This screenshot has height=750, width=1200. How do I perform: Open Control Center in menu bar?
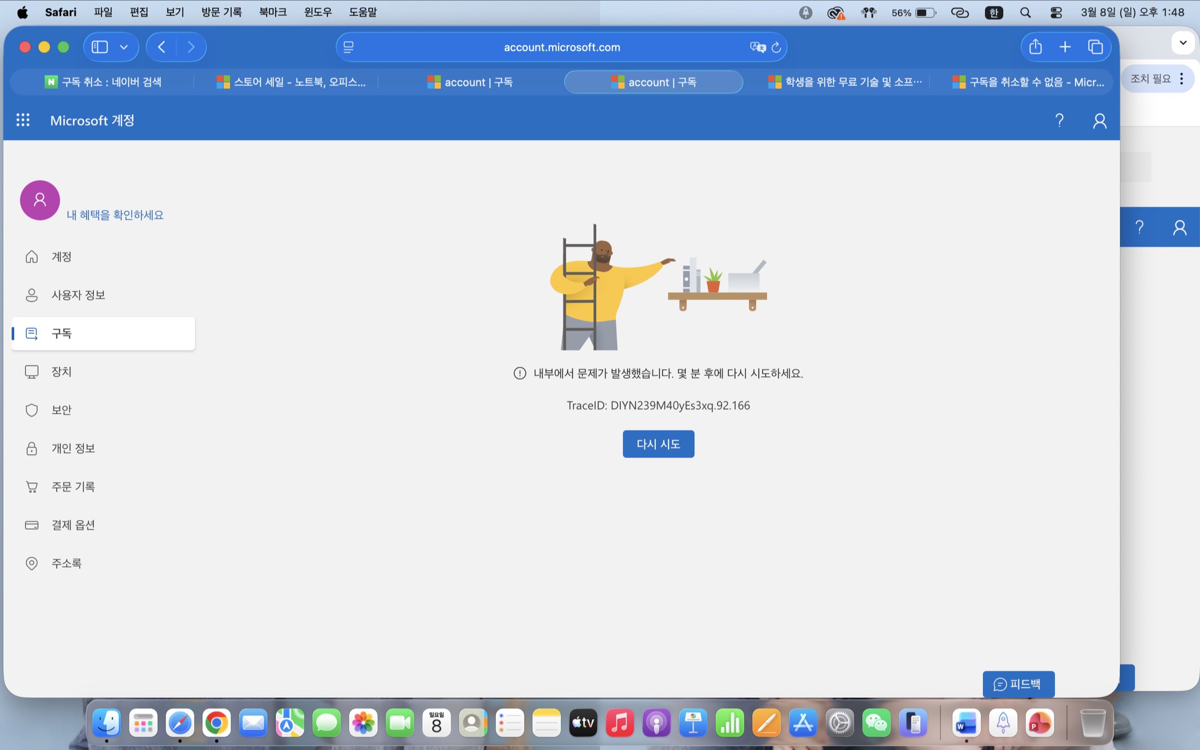coord(1056,13)
